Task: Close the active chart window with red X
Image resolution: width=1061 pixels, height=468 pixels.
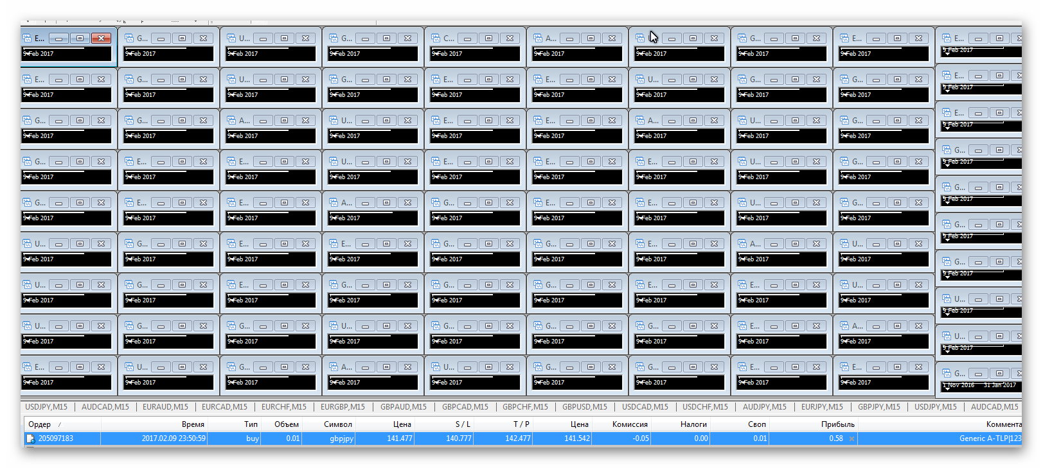Action: click(102, 38)
